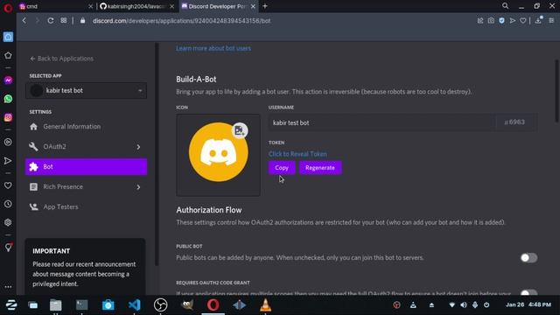Open the browser downloads icon

(538, 21)
